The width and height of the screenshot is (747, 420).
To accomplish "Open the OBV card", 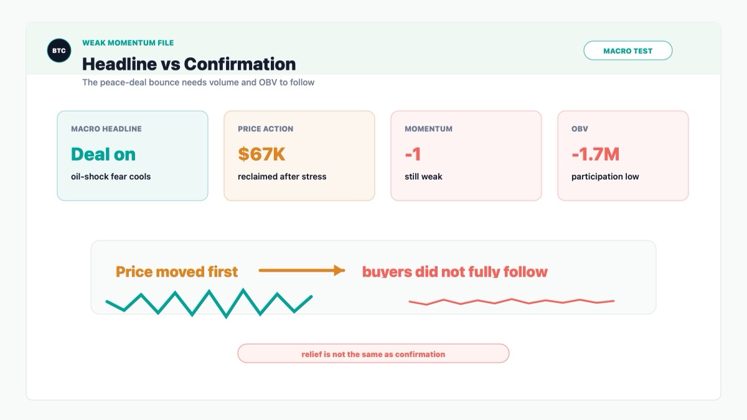I will [623, 156].
